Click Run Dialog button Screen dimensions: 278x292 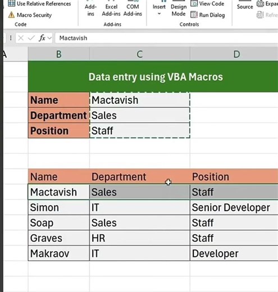click(208, 15)
